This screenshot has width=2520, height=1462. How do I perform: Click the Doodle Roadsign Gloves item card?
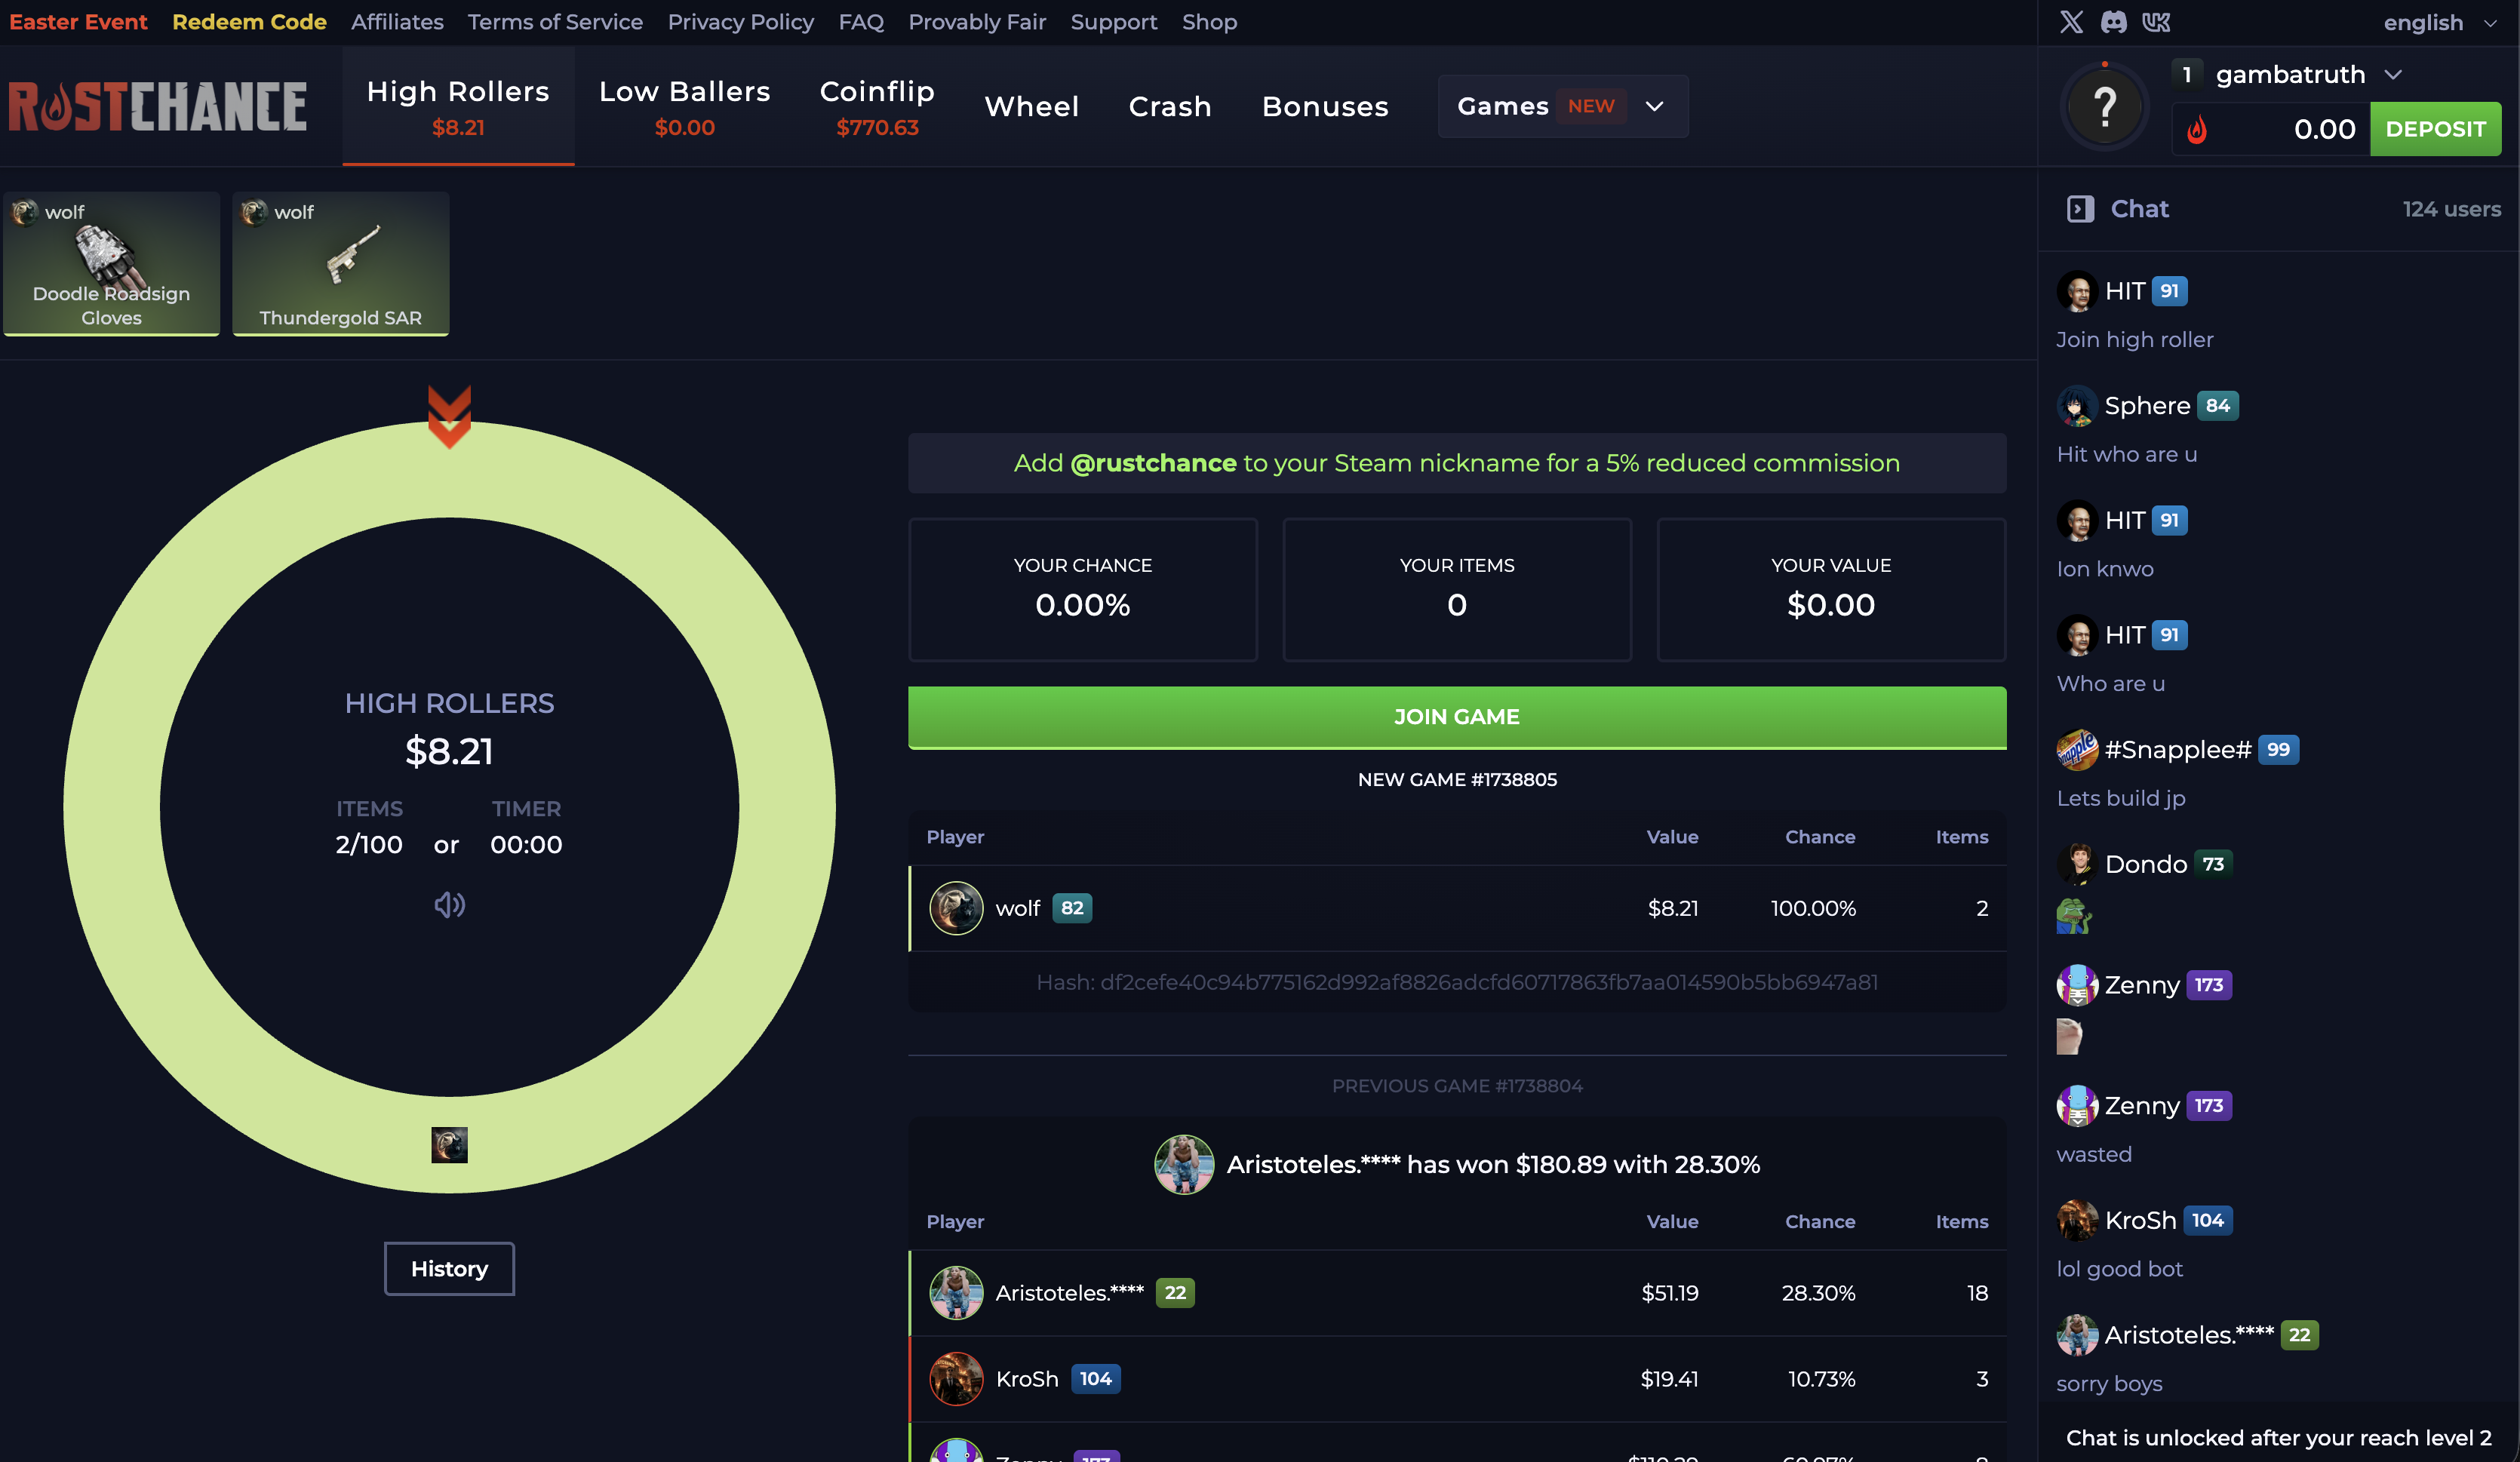tap(111, 263)
